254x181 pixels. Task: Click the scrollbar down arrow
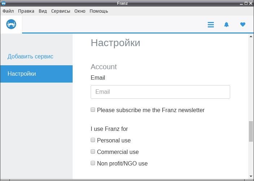point(251,176)
